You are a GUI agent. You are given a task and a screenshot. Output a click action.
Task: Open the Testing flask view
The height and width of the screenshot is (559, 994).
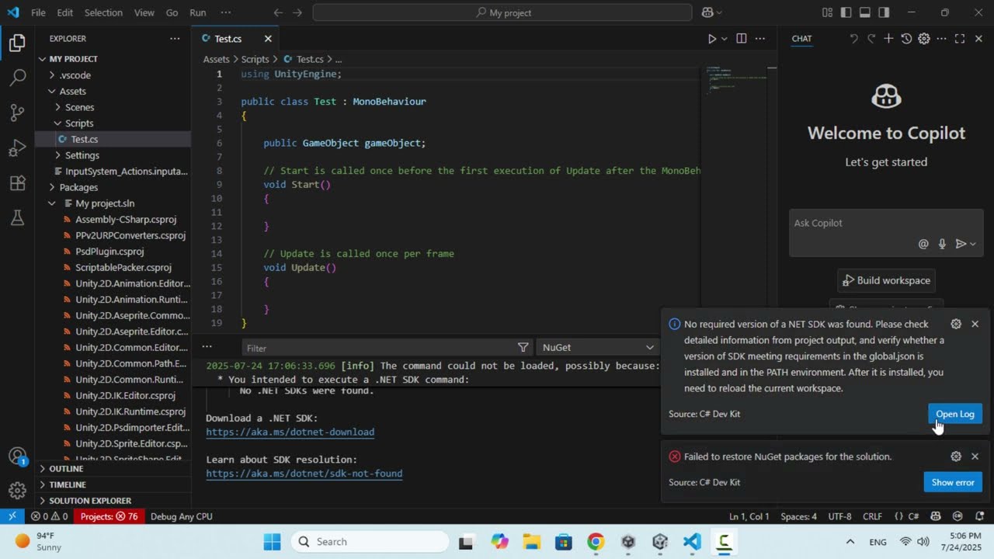tap(17, 218)
